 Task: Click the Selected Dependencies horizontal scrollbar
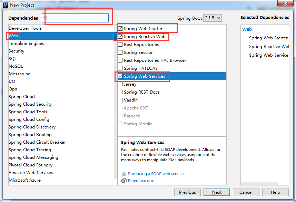click(x=259, y=183)
